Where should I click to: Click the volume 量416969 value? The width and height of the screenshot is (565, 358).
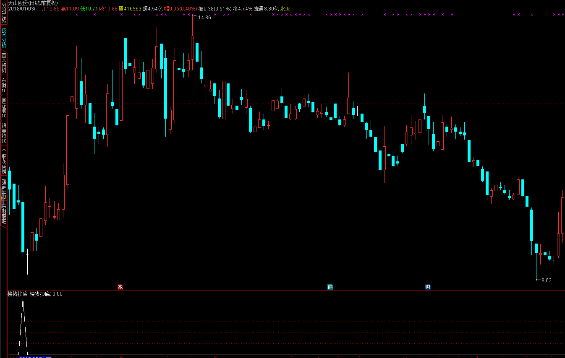tap(130, 8)
